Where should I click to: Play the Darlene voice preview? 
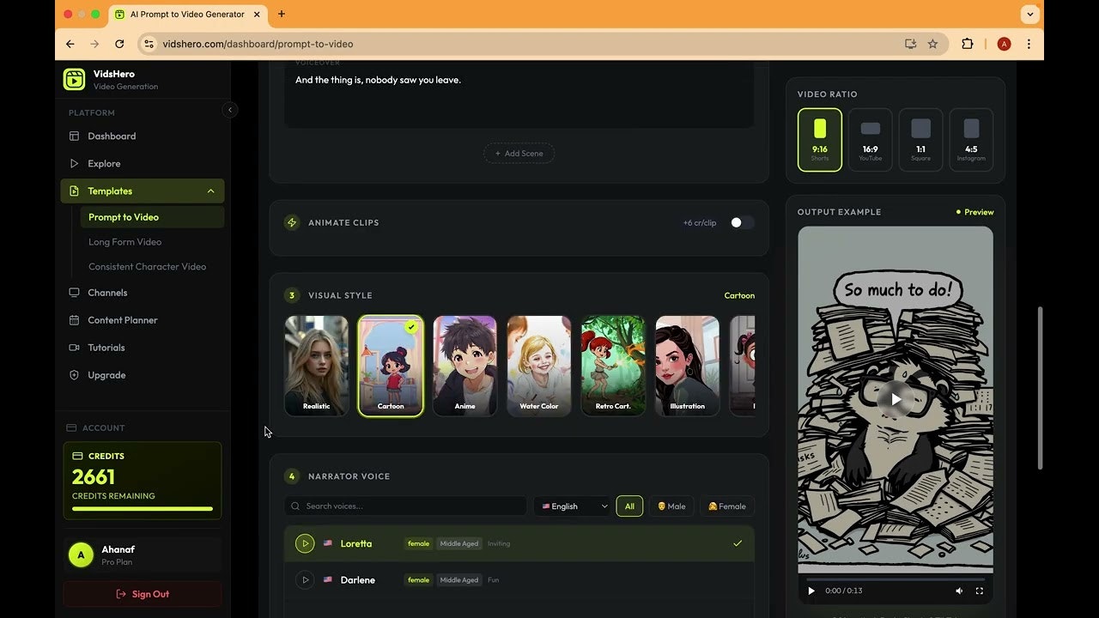click(x=305, y=580)
